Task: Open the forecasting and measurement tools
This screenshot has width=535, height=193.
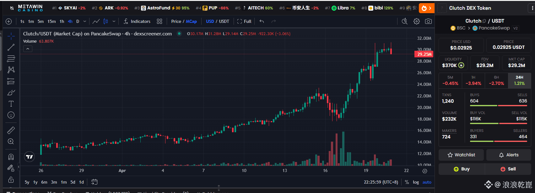Action: tap(11, 81)
